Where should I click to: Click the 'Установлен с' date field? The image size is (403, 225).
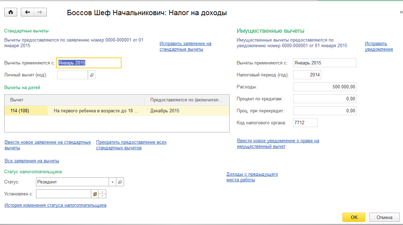pos(63,194)
